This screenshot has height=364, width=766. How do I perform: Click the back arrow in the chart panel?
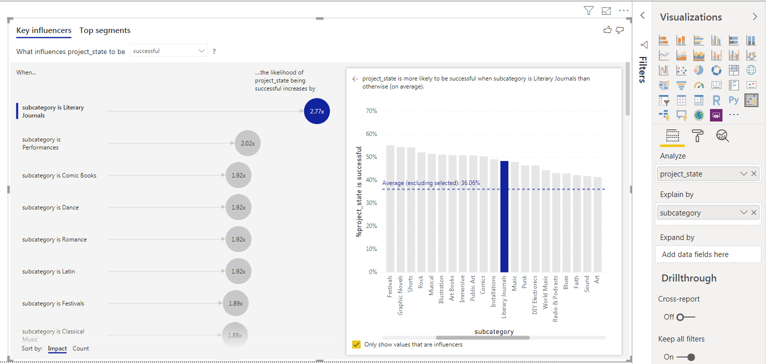click(x=355, y=78)
